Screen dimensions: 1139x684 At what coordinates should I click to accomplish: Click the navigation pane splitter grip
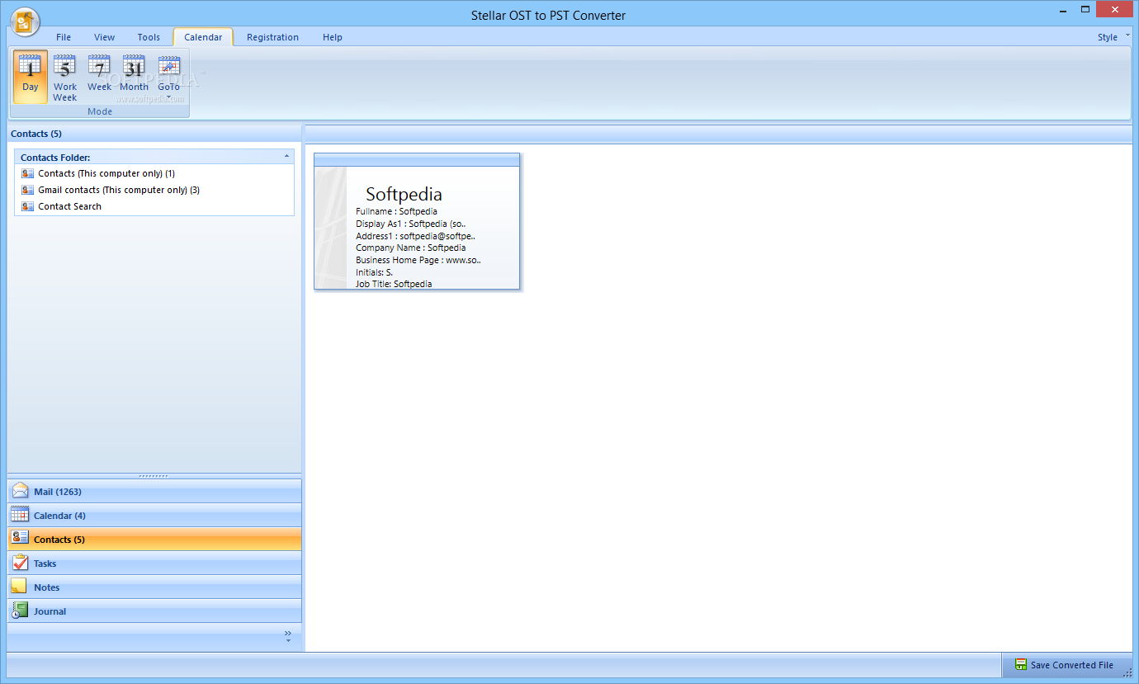pyautogui.click(x=154, y=476)
